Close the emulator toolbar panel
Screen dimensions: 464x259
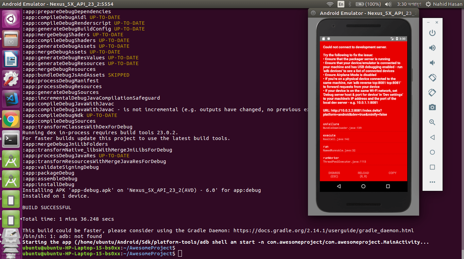tap(437, 22)
